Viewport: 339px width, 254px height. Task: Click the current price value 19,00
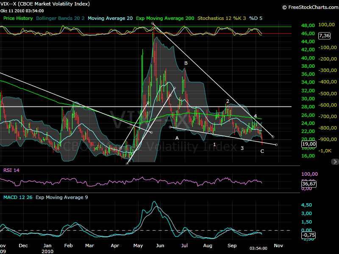pyautogui.click(x=309, y=144)
